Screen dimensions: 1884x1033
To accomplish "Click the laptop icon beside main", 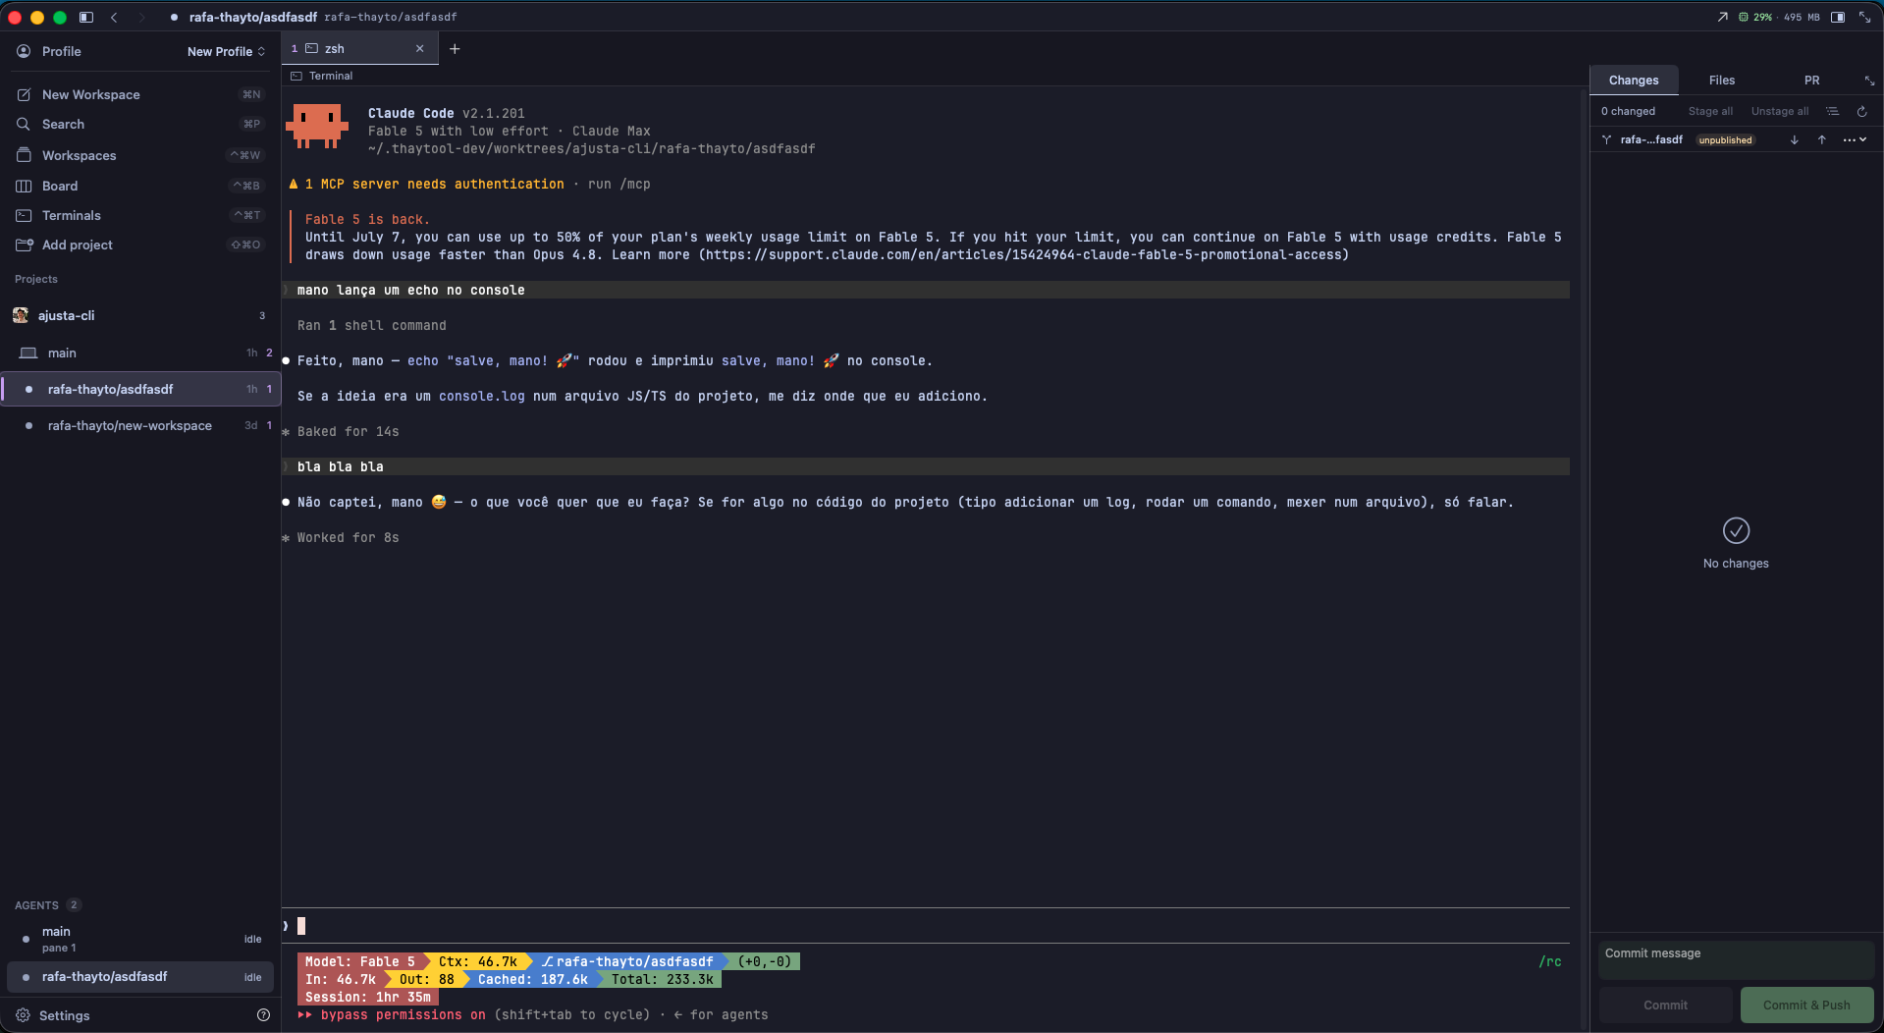I will coord(28,353).
